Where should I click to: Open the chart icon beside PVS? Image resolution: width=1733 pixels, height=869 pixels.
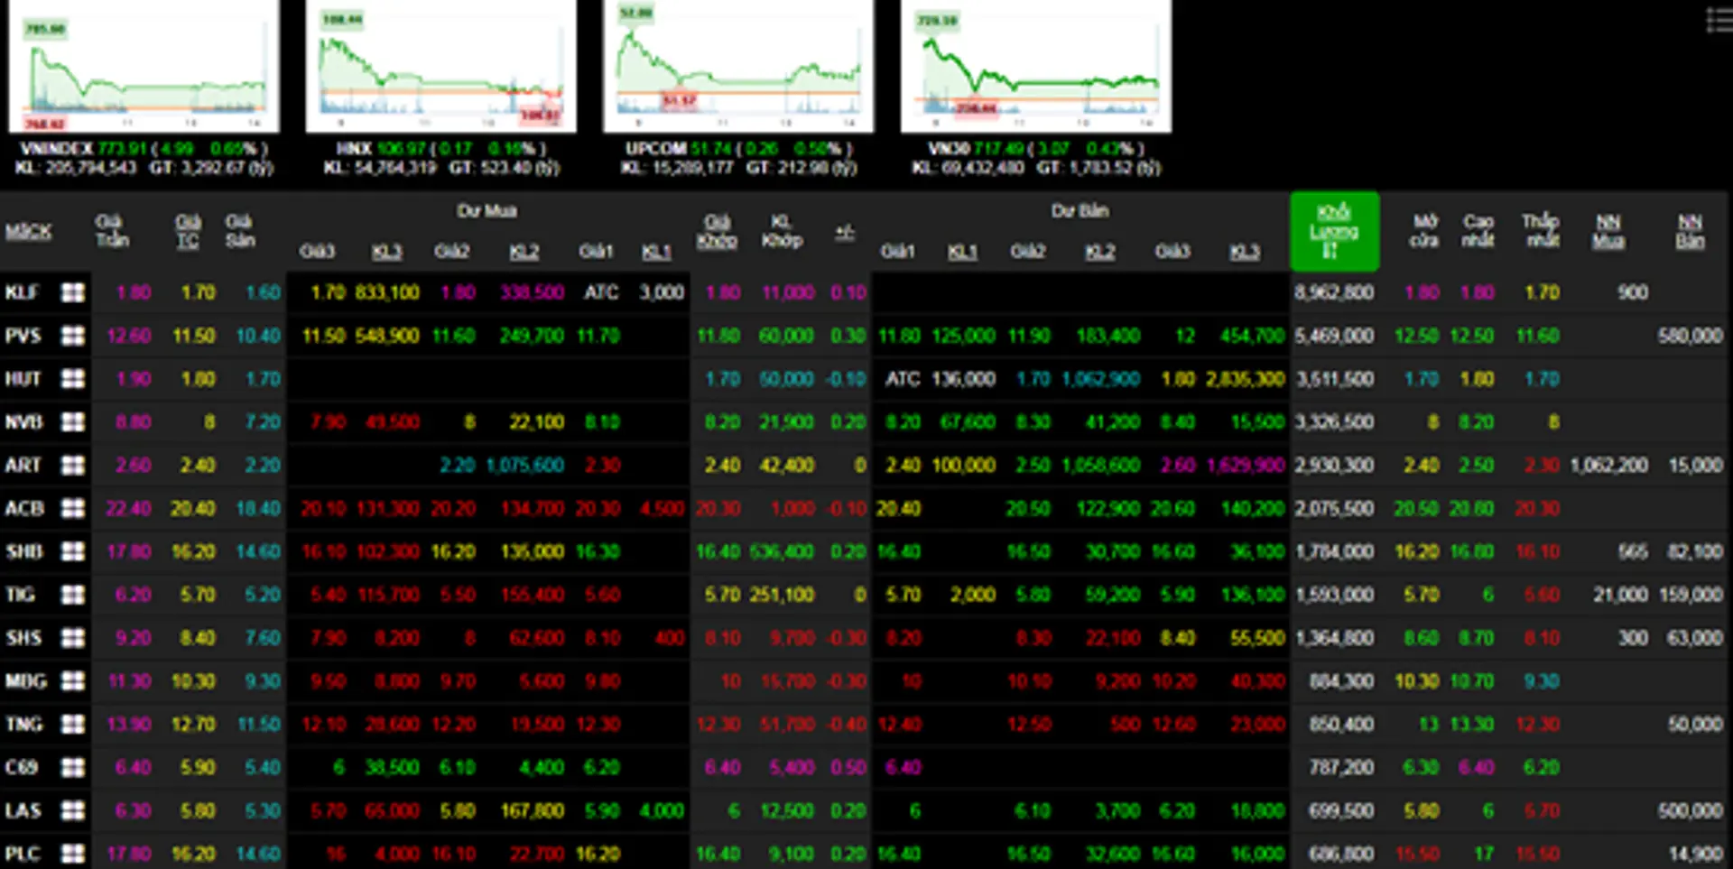coord(73,336)
